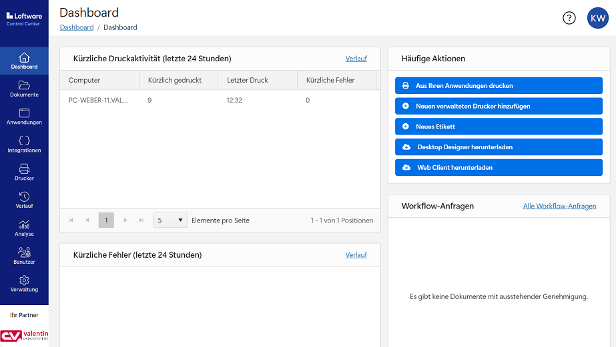616x347 pixels.
Task: Select the Dashboard sidebar item
Action: click(24, 61)
